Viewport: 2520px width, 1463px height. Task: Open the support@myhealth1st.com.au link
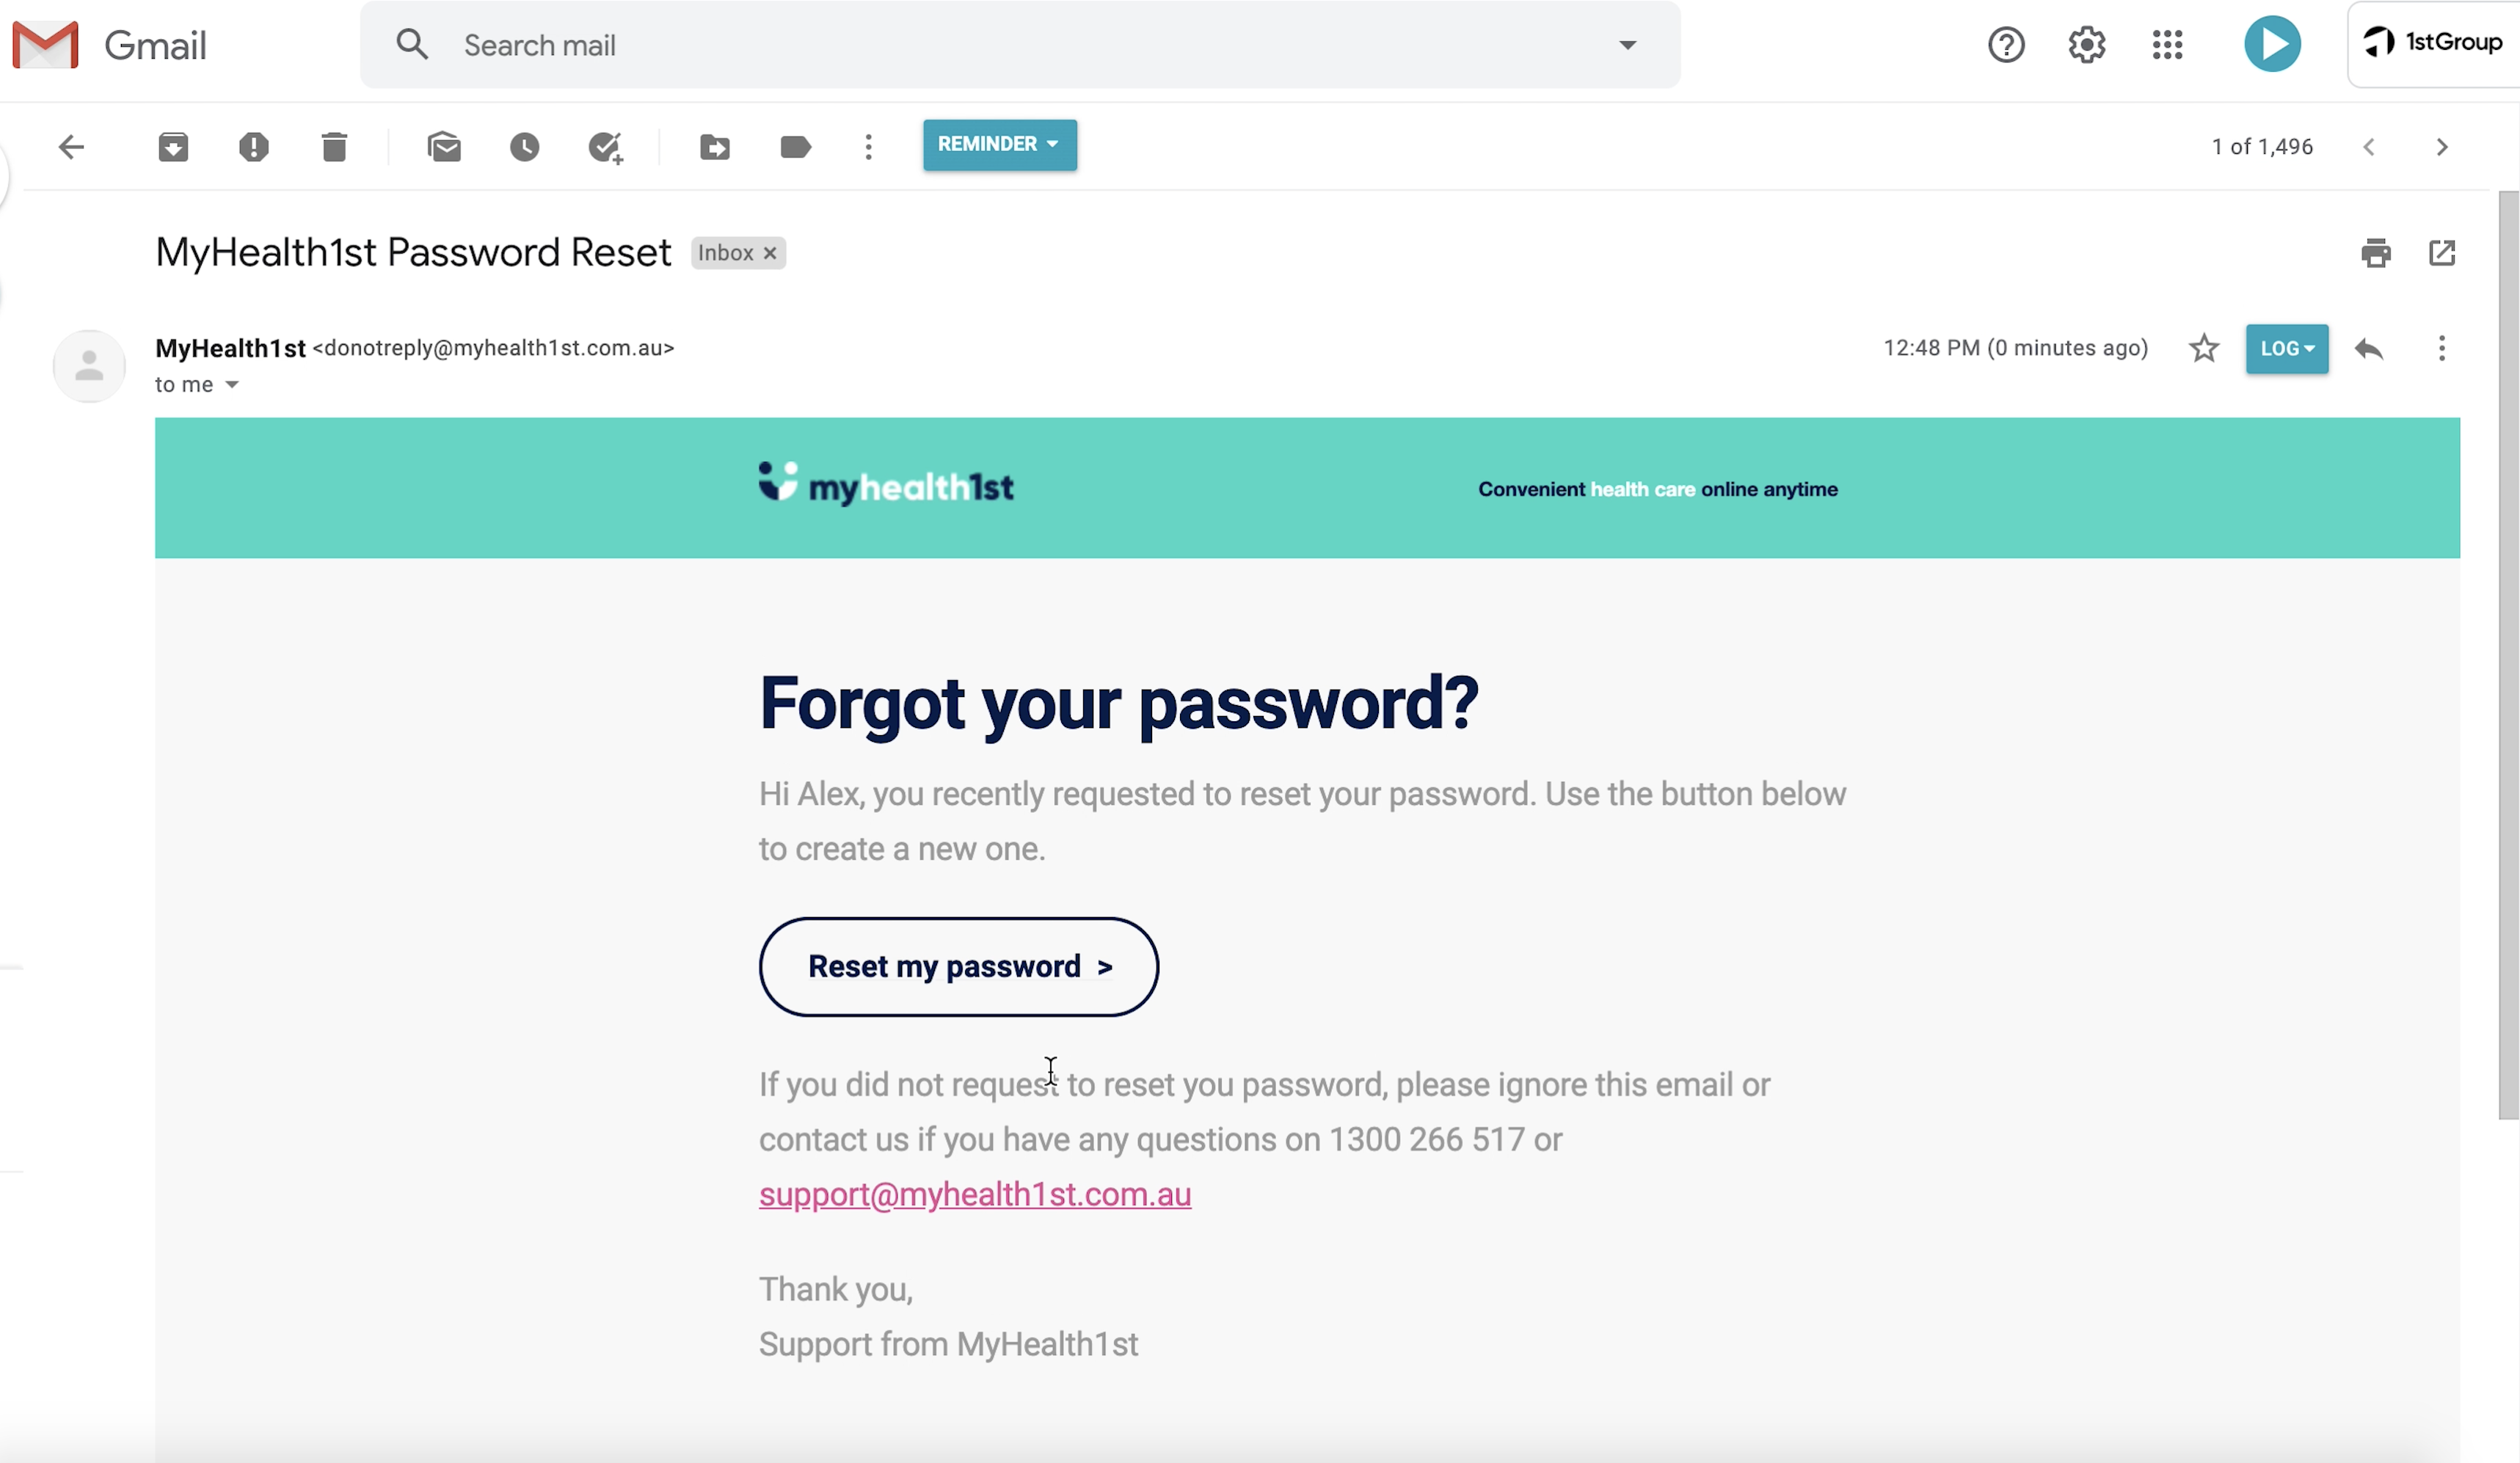pyautogui.click(x=974, y=1194)
